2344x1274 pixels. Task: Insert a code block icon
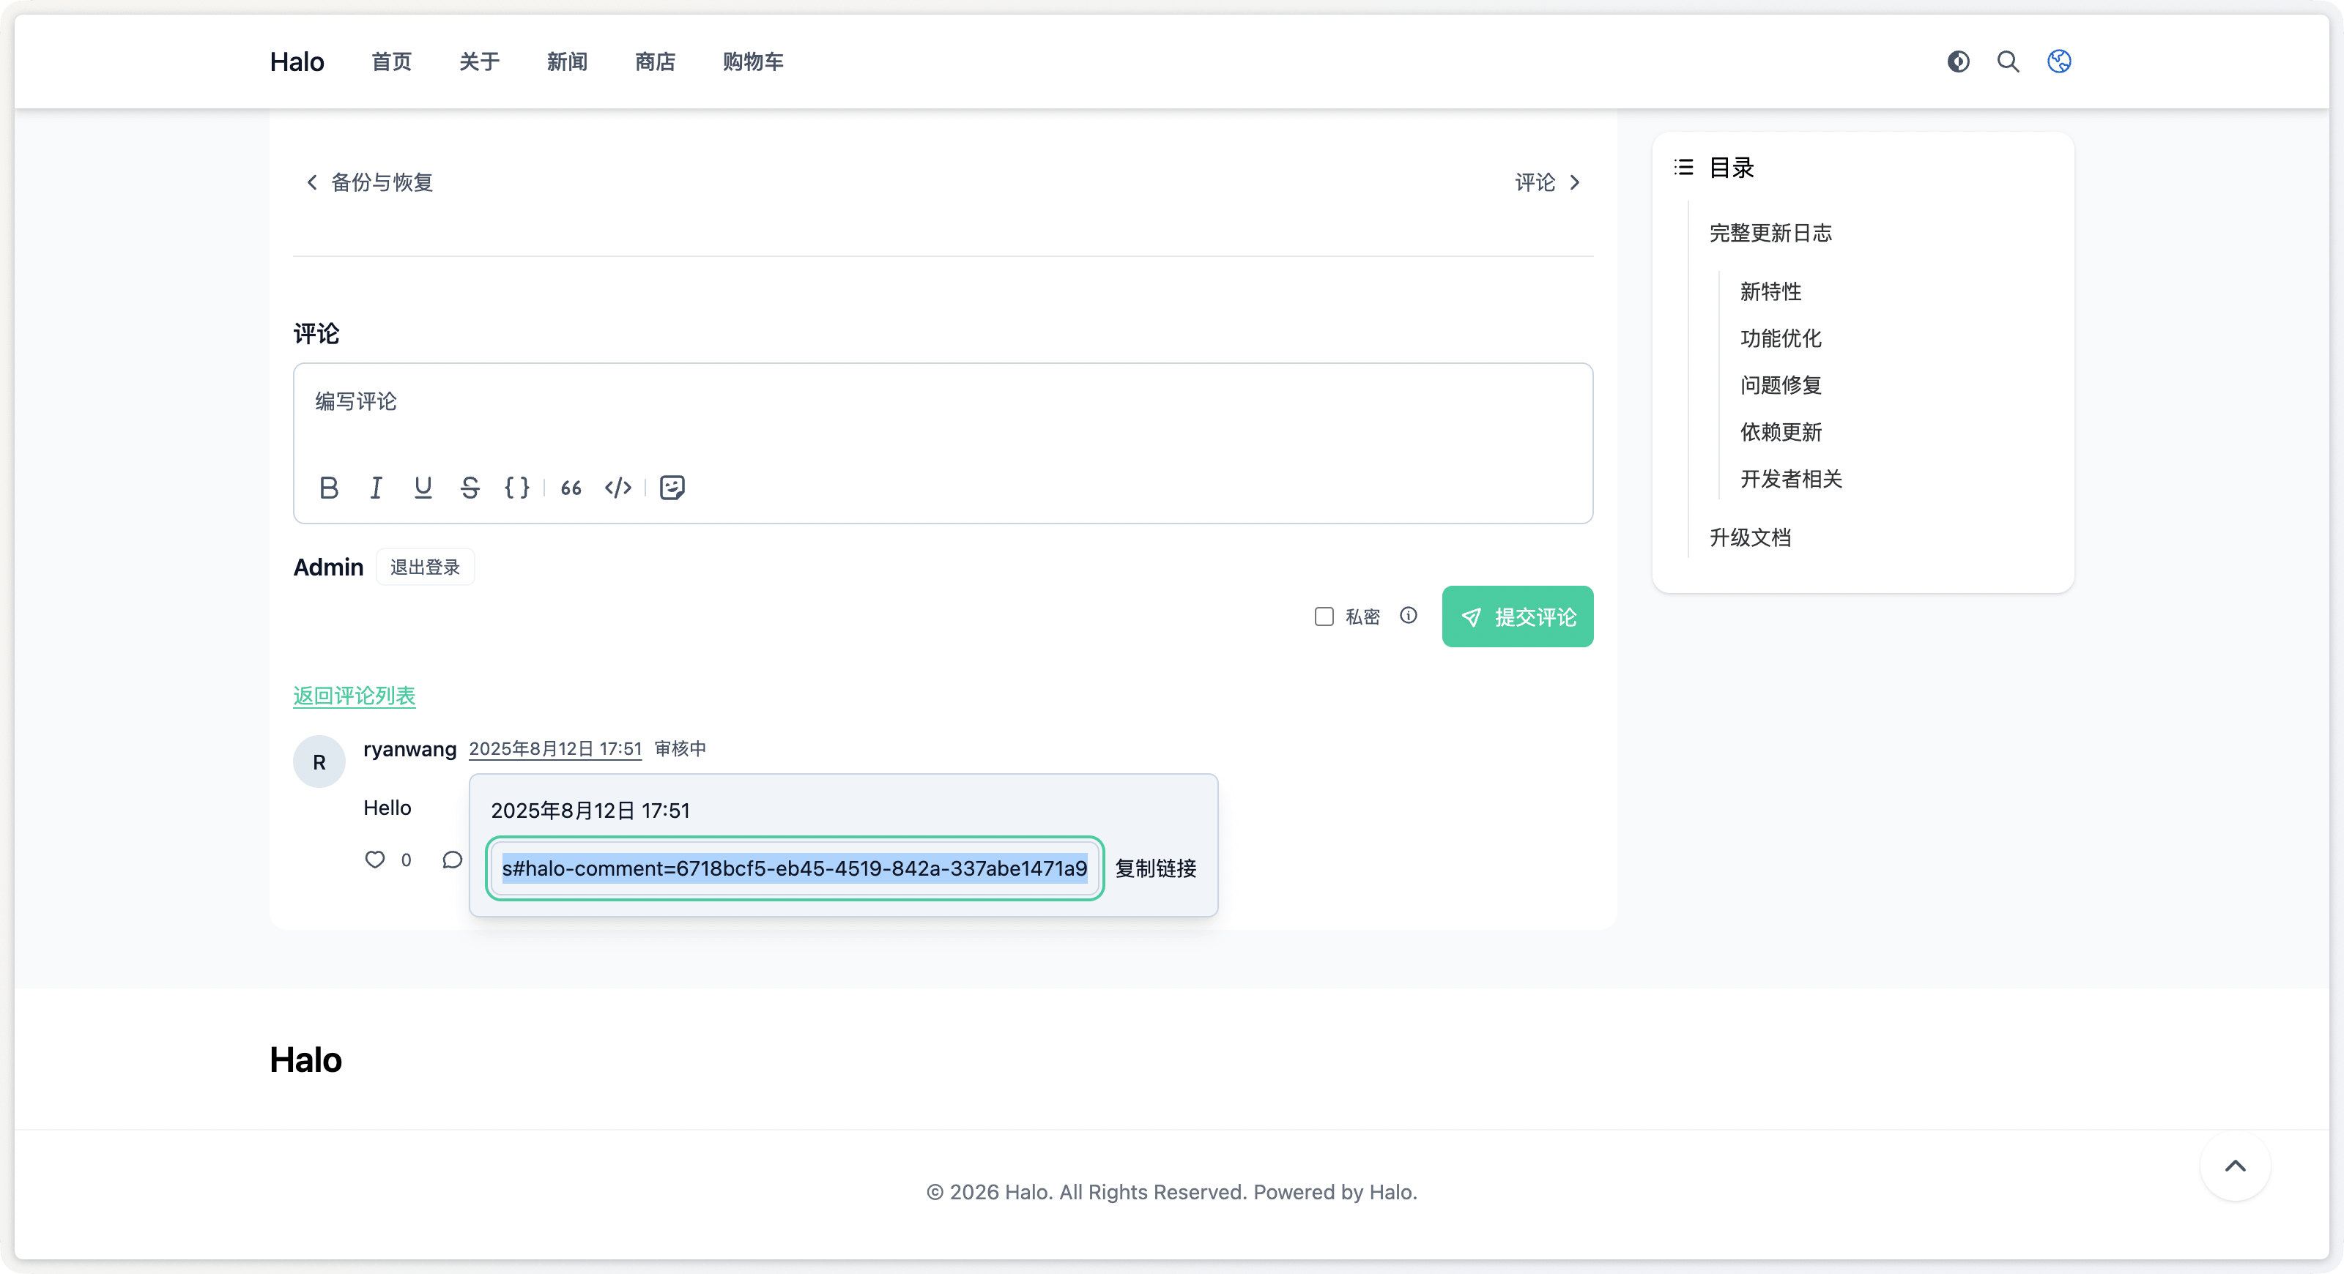[617, 488]
